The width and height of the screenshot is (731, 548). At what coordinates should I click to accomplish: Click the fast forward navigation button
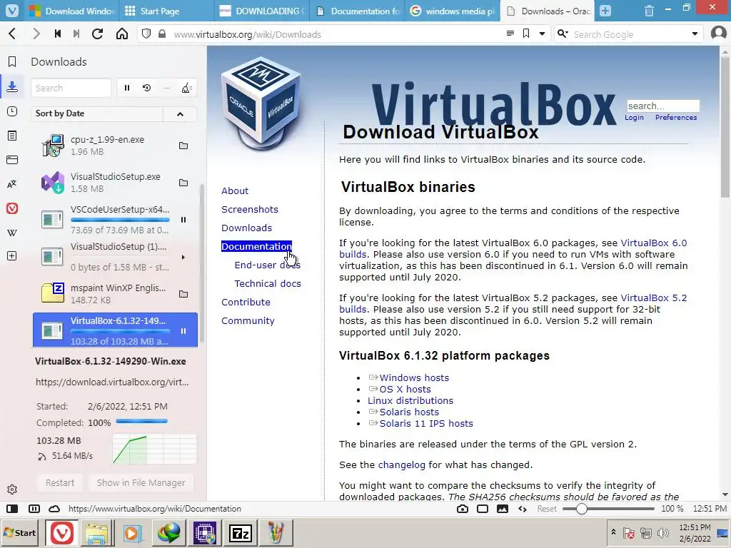click(x=76, y=34)
